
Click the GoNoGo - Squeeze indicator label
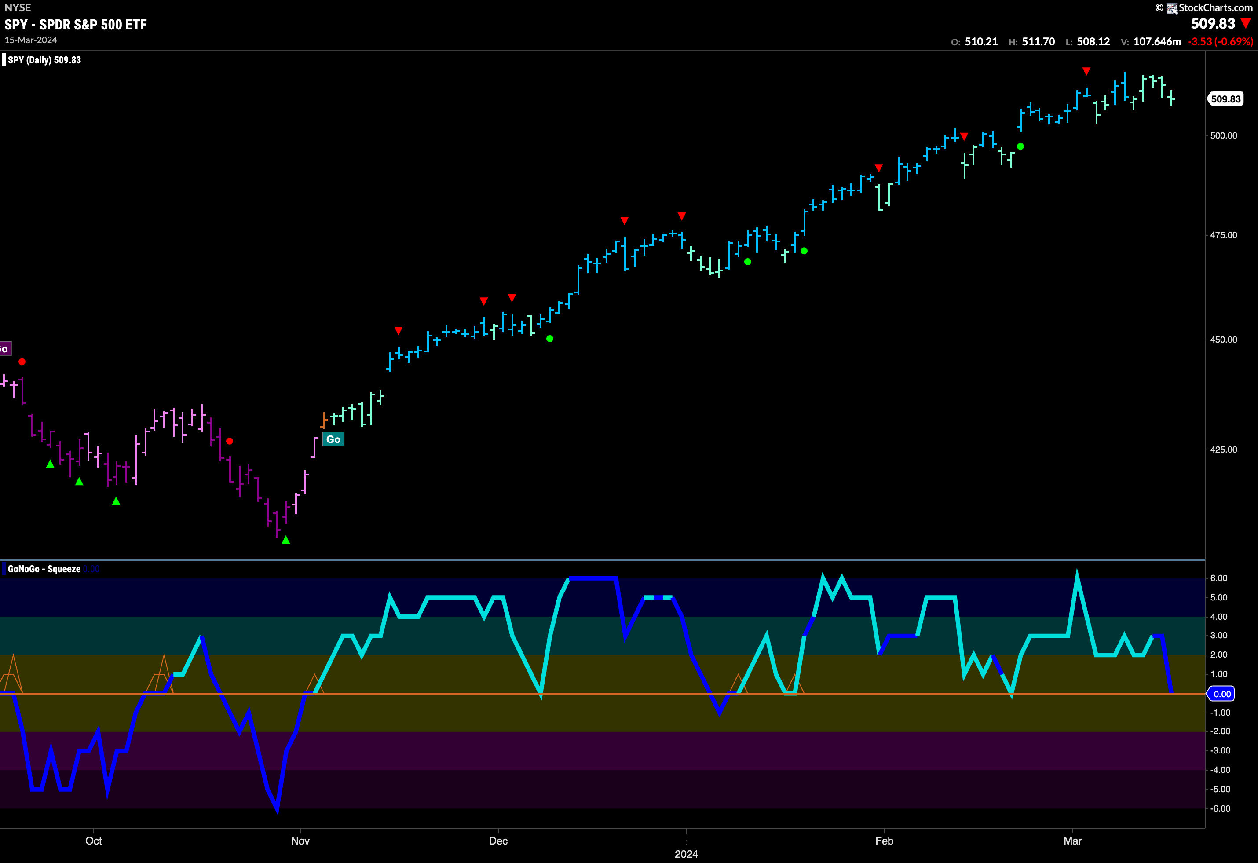44,569
